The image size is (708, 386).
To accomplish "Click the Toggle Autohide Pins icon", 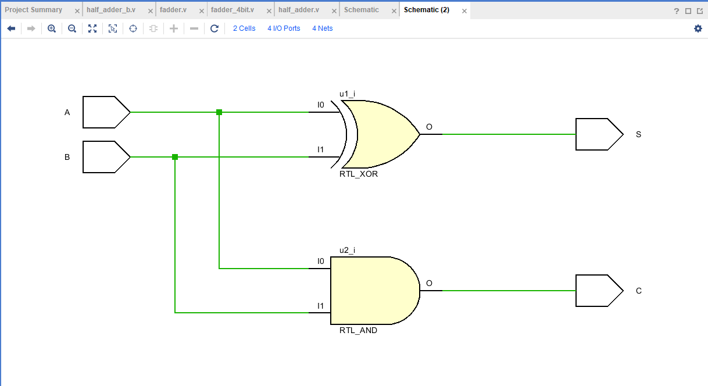I will 153,28.
